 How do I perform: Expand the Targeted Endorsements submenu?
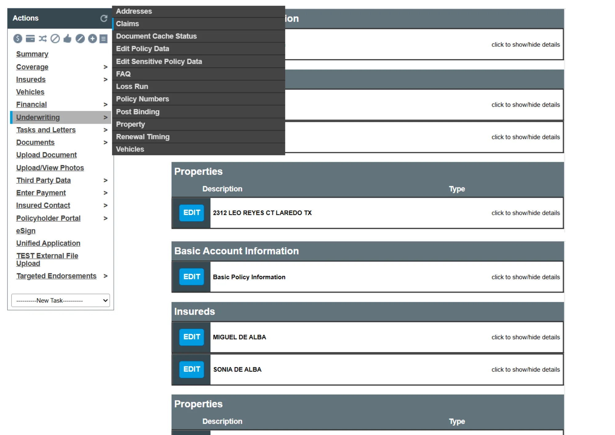tap(106, 276)
